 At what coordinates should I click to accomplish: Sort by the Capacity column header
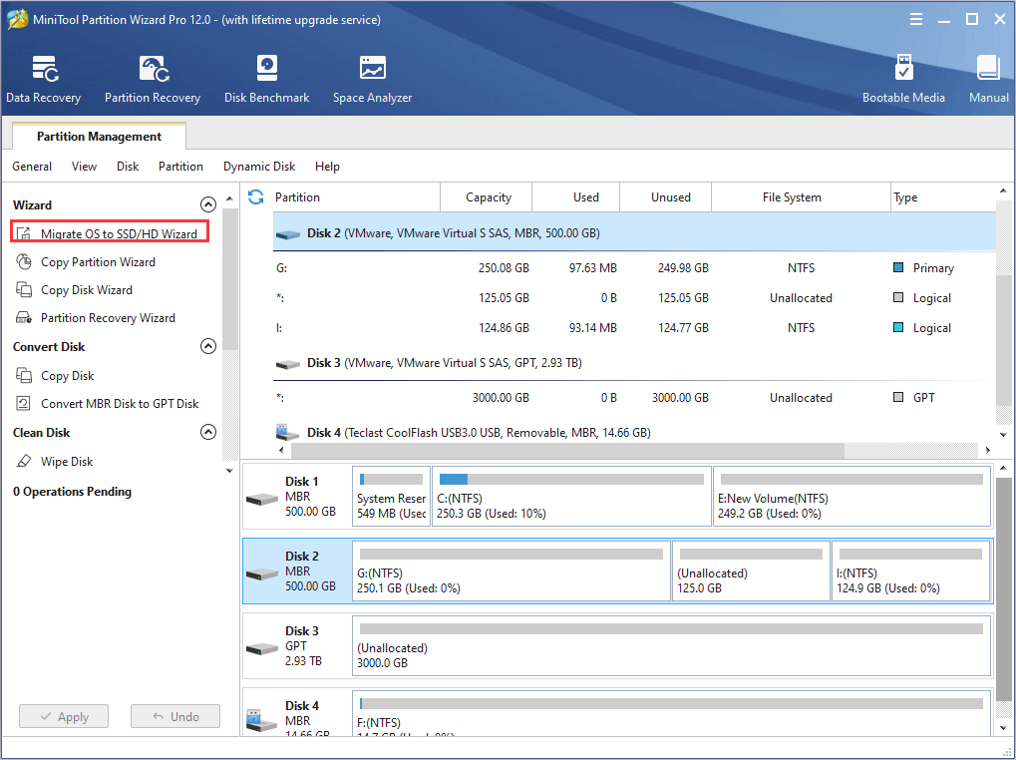[486, 196]
